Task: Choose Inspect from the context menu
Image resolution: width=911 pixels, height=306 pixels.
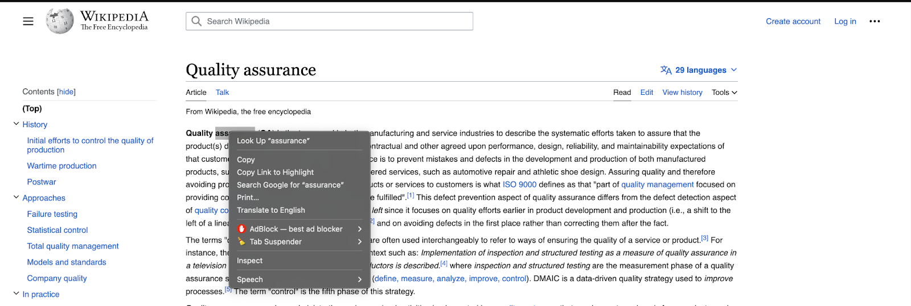Action: (x=299, y=261)
